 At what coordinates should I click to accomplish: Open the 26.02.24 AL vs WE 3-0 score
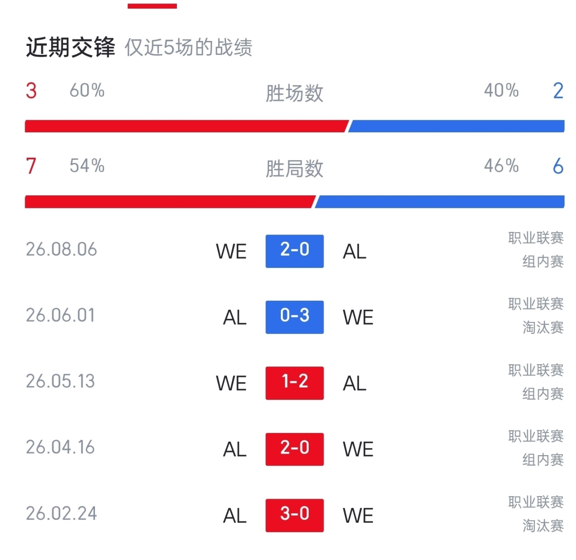pyautogui.click(x=294, y=515)
